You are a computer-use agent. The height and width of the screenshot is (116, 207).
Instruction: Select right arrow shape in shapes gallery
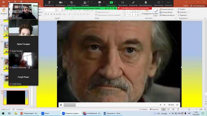(x=132, y=12)
